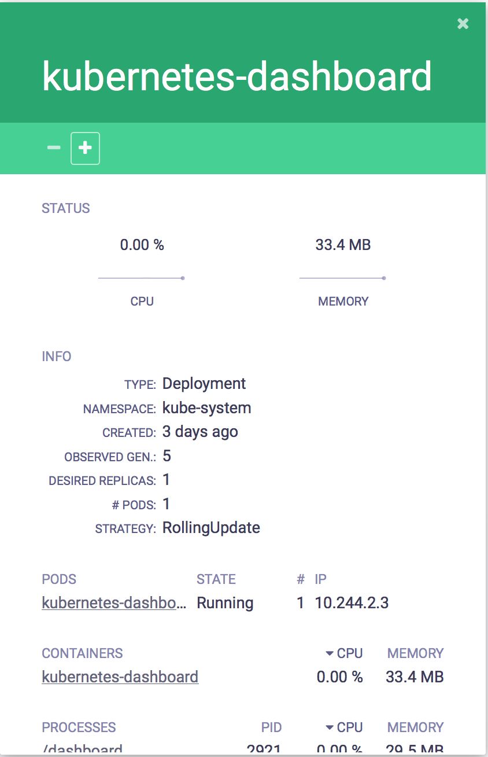Sort processes by MEMORY column
The width and height of the screenshot is (488, 757).
pos(415,727)
